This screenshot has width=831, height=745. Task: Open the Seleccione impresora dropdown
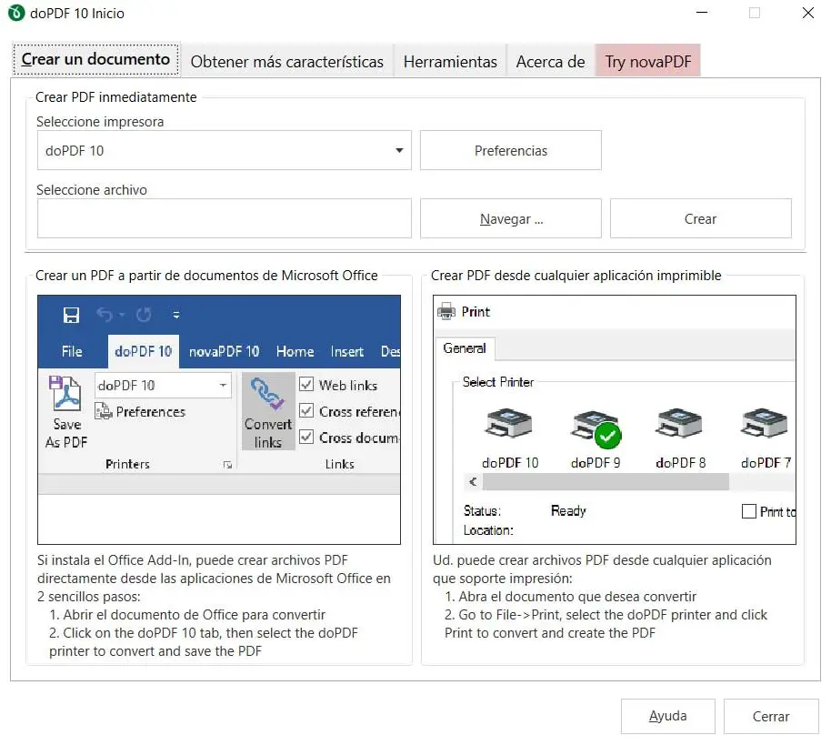tap(399, 151)
